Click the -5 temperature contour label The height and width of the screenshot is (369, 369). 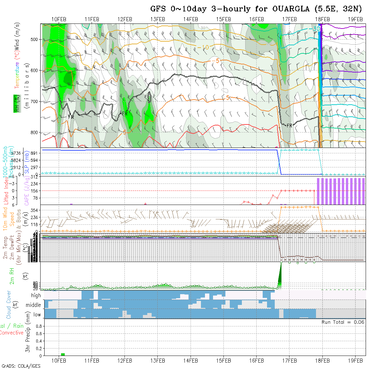pyautogui.click(x=215, y=61)
